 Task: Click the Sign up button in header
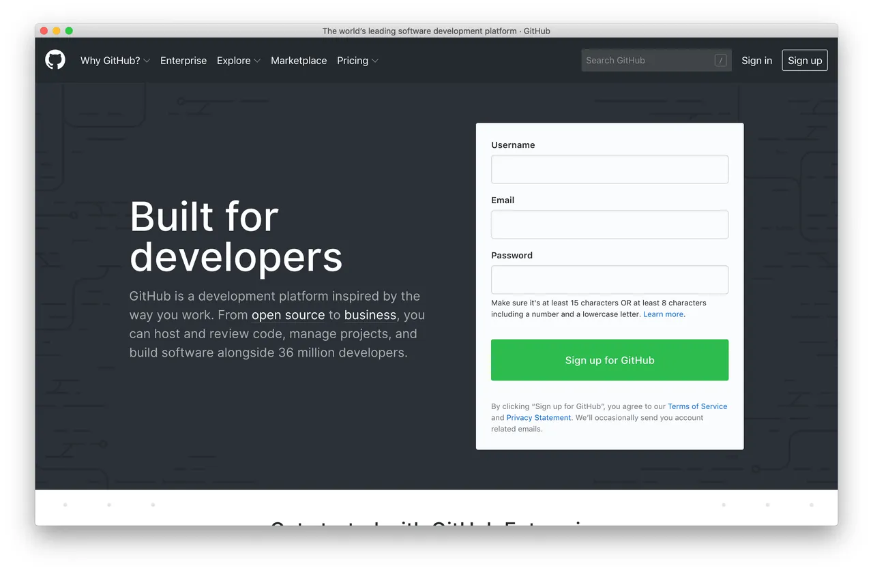[x=805, y=61]
